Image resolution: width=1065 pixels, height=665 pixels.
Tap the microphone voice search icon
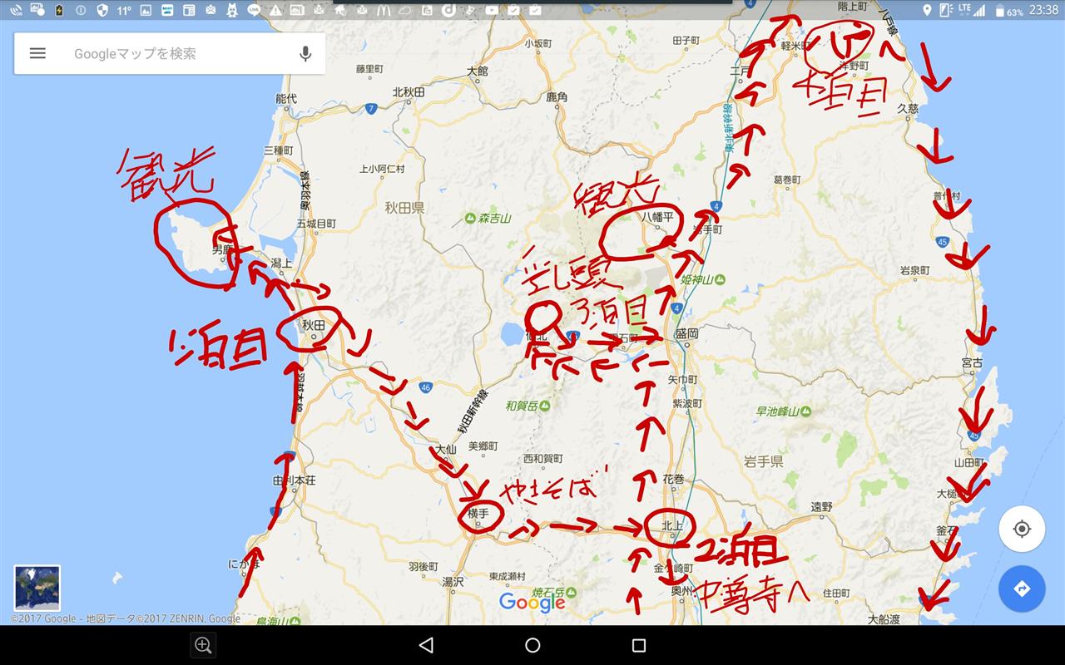(x=305, y=53)
